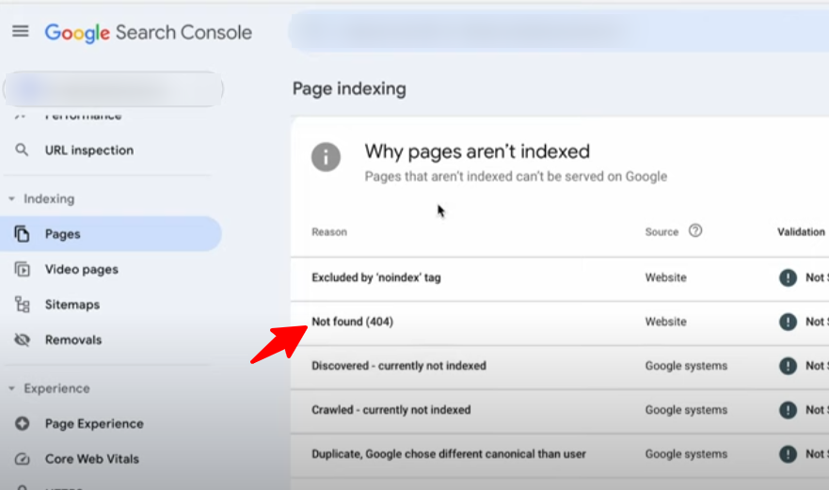
Task: Open Discovered - currently not indexed row
Action: pyautogui.click(x=559, y=366)
